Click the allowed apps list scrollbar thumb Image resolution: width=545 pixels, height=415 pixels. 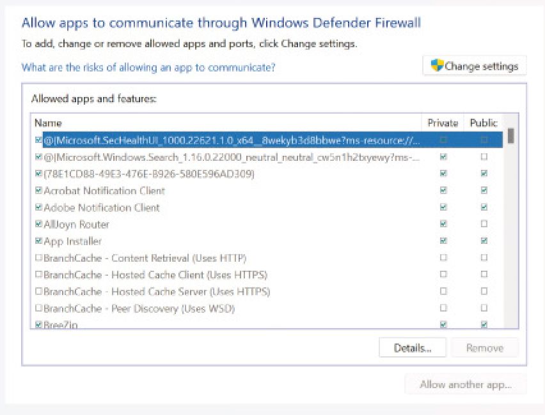pos(510,135)
